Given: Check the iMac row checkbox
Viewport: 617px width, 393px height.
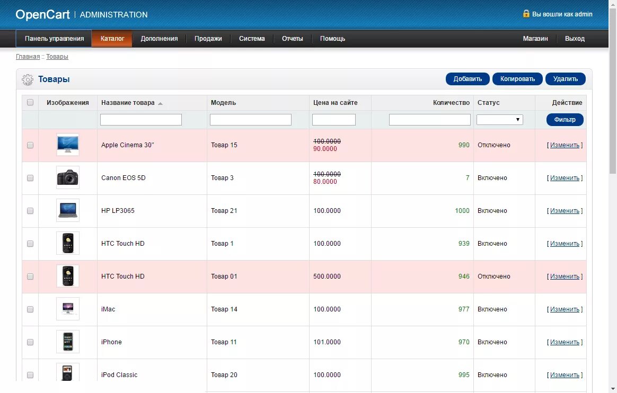Looking at the screenshot, I should (30, 309).
